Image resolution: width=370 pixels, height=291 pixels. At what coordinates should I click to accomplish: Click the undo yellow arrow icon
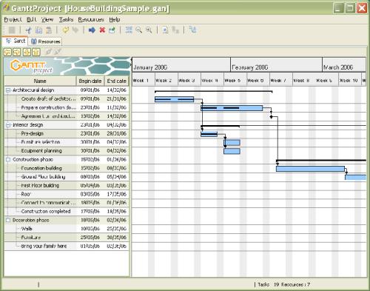(x=65, y=30)
